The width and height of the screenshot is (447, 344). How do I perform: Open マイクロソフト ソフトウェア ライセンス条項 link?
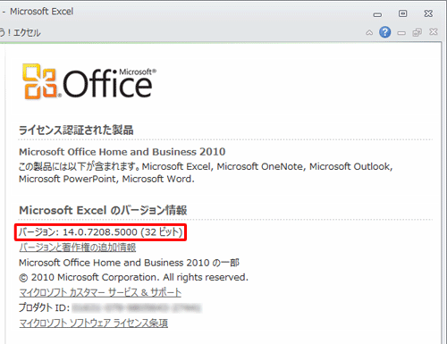94,323
